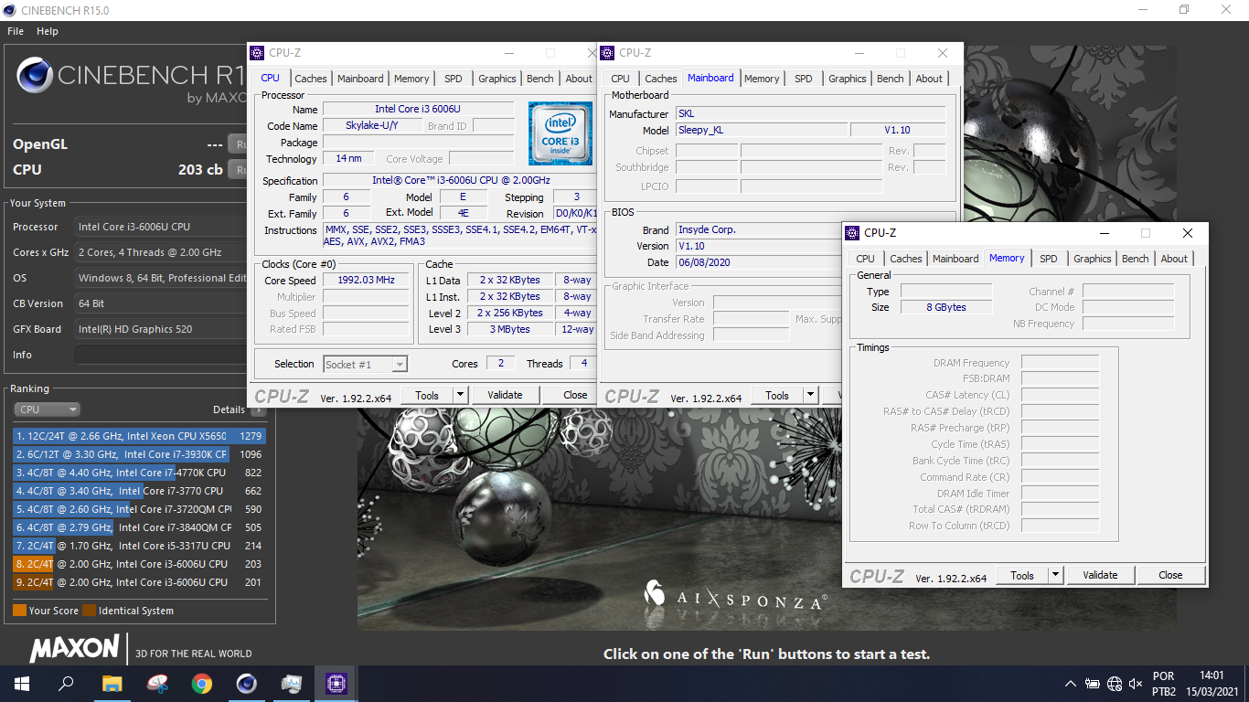Open Graphics tab in first CPU-Z window
This screenshot has width=1249, height=702.
tap(497, 79)
